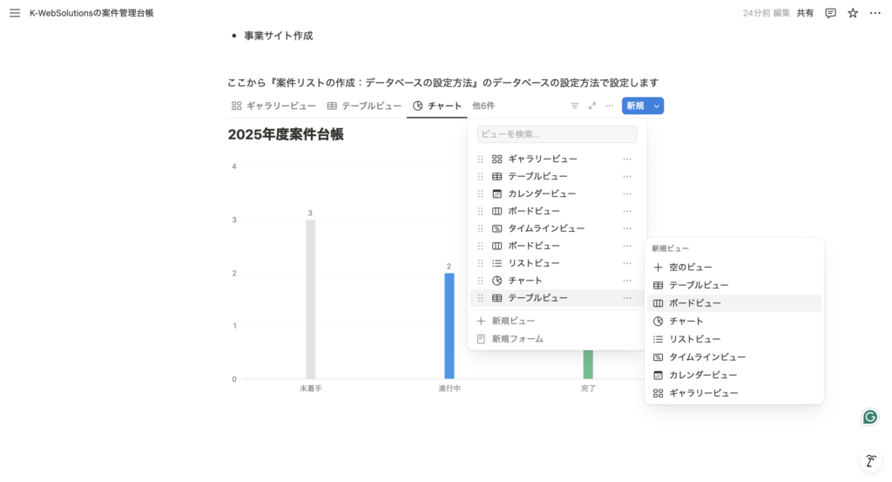Select ボードビュー in the new view submenu
This screenshot has height=482, width=892.
click(x=694, y=303)
